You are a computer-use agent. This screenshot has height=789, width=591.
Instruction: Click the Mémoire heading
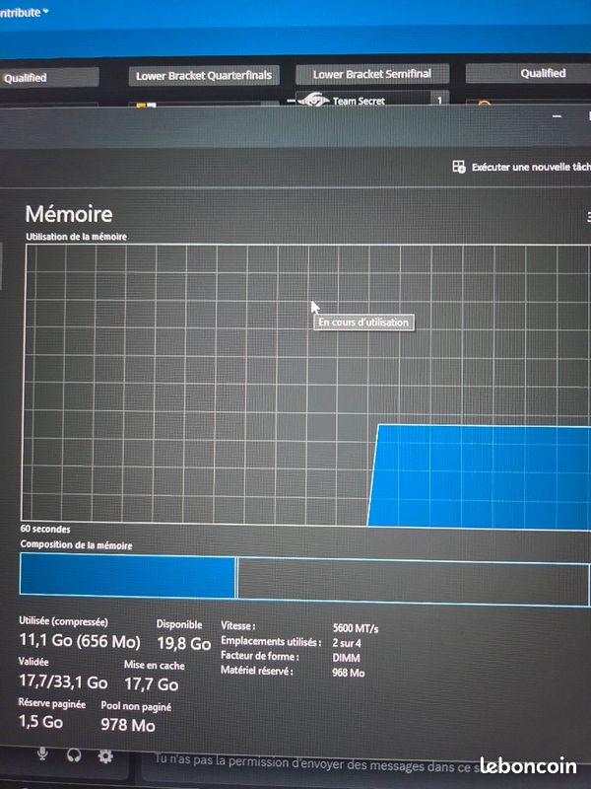tap(69, 214)
